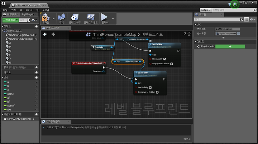Click the array grid icon beside variable type

[x=238, y=34]
